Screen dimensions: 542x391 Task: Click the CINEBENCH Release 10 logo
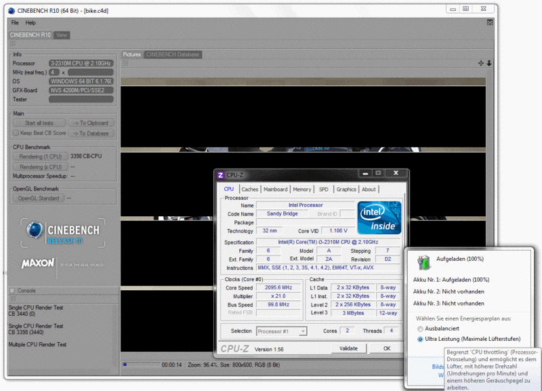pos(63,232)
